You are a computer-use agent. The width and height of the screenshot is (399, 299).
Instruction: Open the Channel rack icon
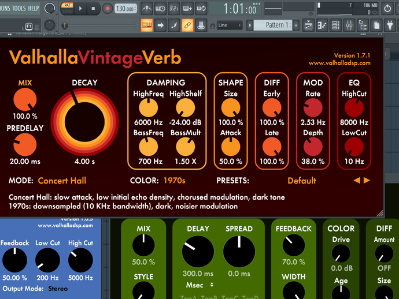(335, 25)
